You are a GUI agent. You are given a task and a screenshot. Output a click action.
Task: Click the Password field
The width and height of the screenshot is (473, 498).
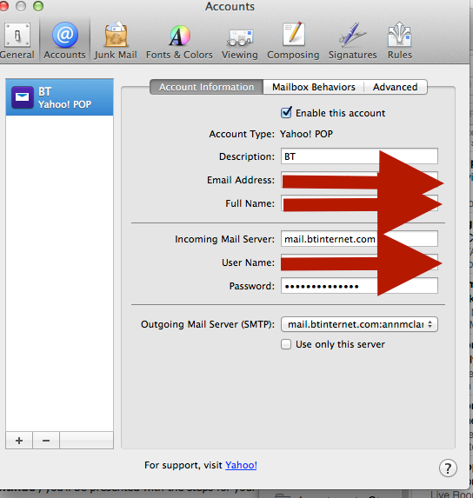[359, 286]
